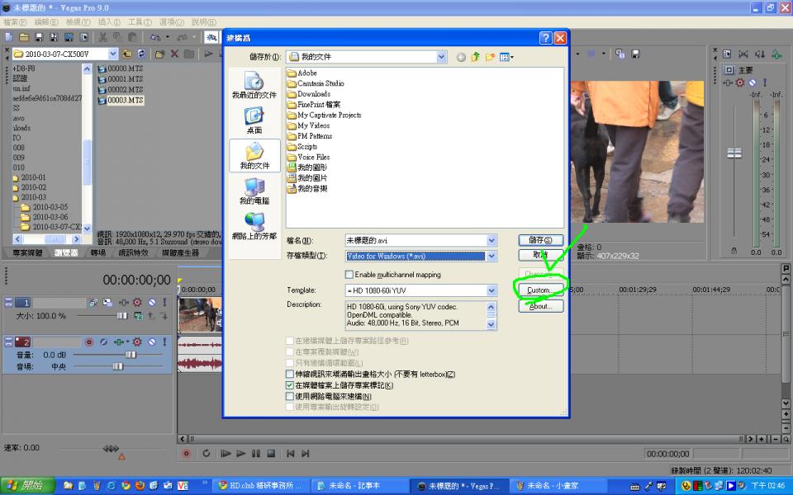Check stretch video to fill output frame (Z)
793x495 pixels.
(289, 375)
